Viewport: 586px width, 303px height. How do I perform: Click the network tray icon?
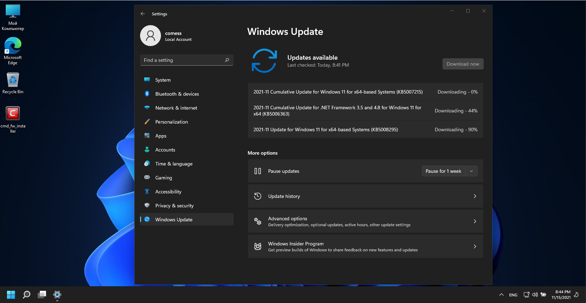point(526,295)
